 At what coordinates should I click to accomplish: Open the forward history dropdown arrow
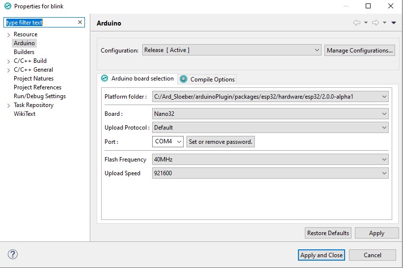coord(384,23)
